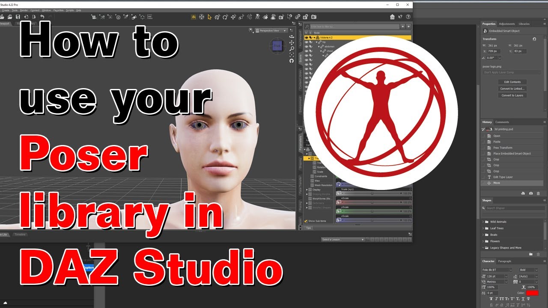Click the Reset Transform icon in Properties
This screenshot has width=548, height=308.
[x=534, y=39]
